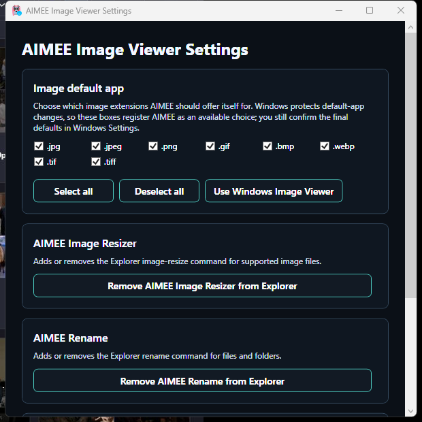Maximize the AIMEE settings window

tap(370, 11)
